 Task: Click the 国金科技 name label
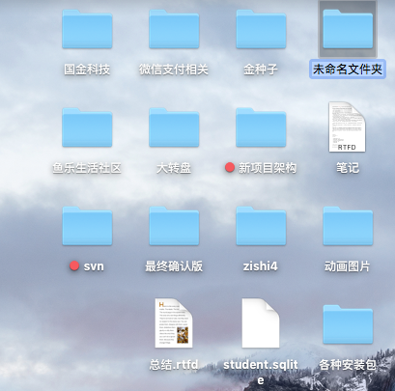coord(87,70)
